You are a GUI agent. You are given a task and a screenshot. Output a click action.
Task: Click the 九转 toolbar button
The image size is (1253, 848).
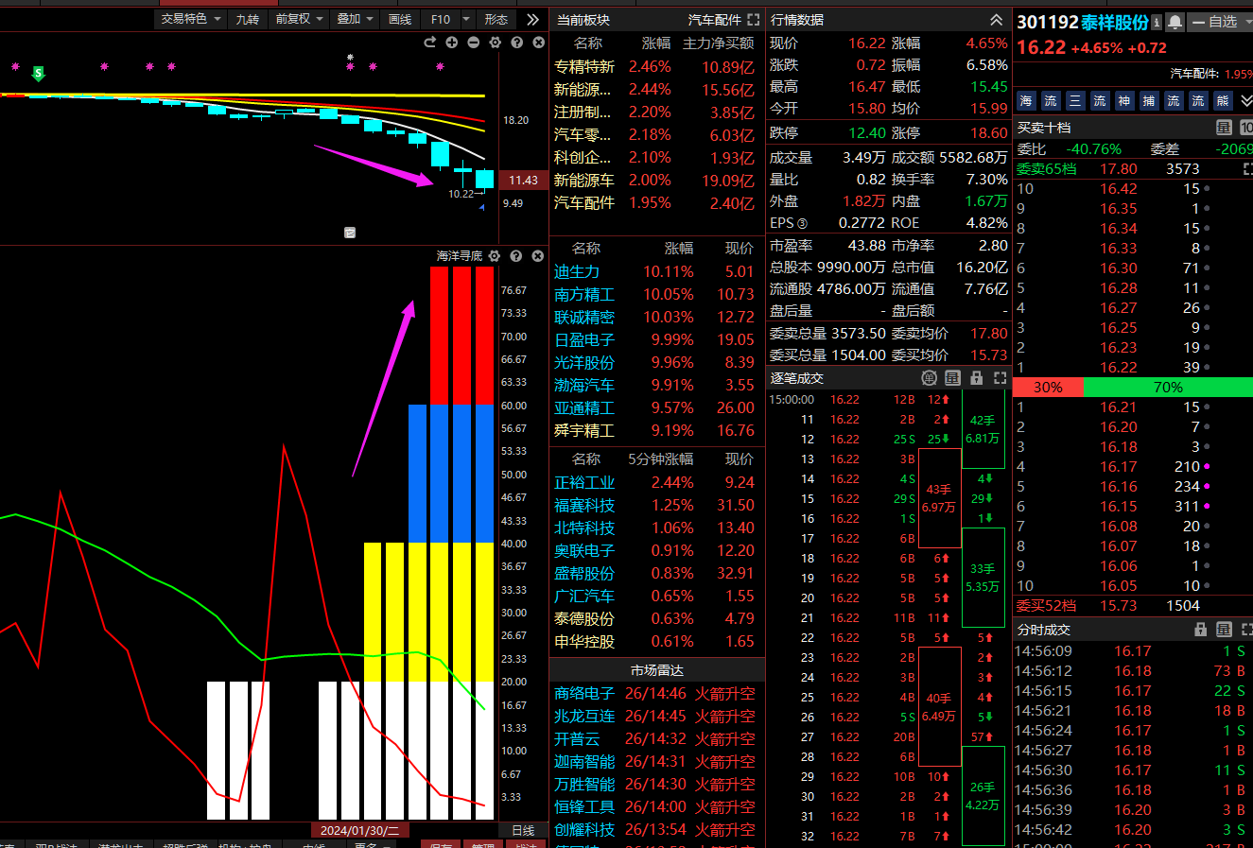click(248, 19)
